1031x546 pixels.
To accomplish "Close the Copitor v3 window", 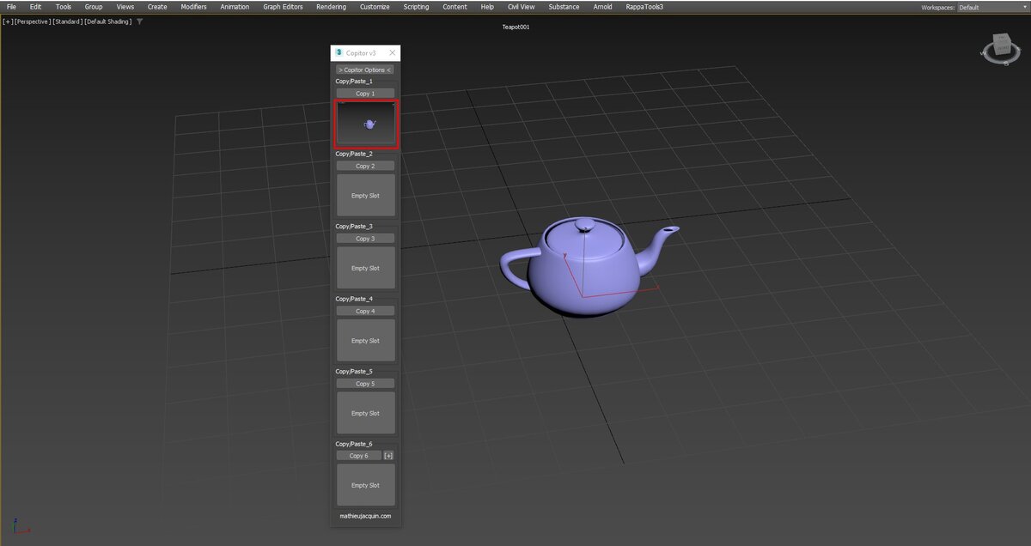I will 393,52.
